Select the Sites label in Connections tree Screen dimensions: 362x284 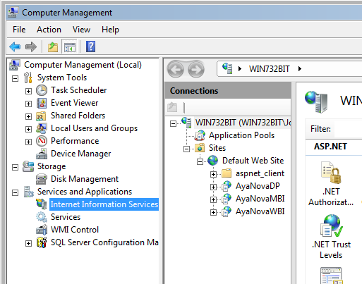pos(217,148)
